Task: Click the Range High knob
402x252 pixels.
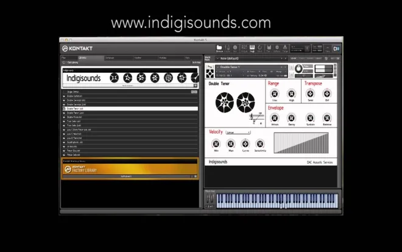Action: (x=291, y=94)
